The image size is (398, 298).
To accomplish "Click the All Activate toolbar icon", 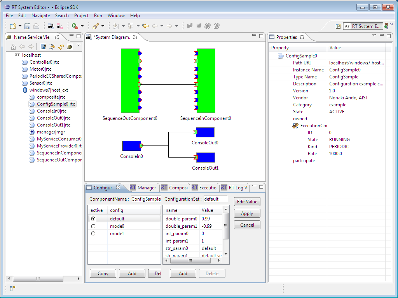I will point(190,26).
